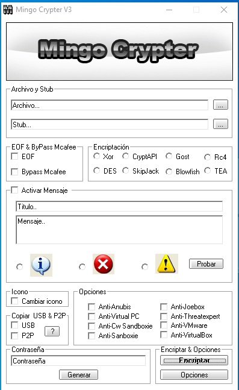Check the Anti-Cw Sandboxie option

[x=92, y=326]
